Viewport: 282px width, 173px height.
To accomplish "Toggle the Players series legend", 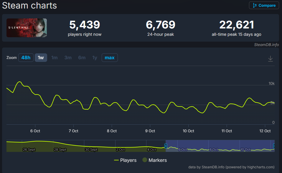I will pyautogui.click(x=125, y=160).
